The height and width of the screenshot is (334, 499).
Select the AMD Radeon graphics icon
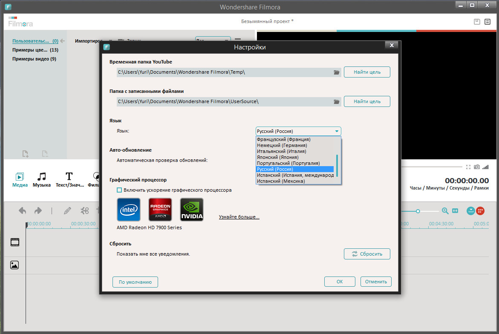(160, 210)
